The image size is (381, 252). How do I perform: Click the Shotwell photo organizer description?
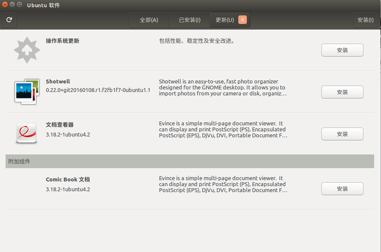[x=223, y=88]
